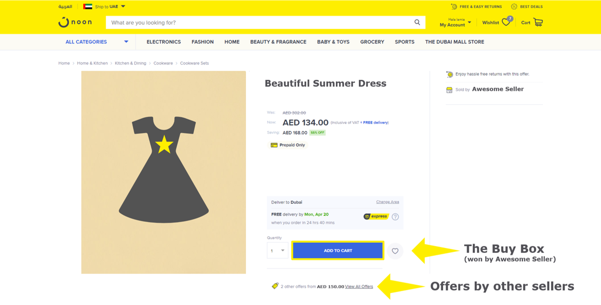This screenshot has height=305, width=601.
Task: Click in the product search field
Action: tap(258, 22)
